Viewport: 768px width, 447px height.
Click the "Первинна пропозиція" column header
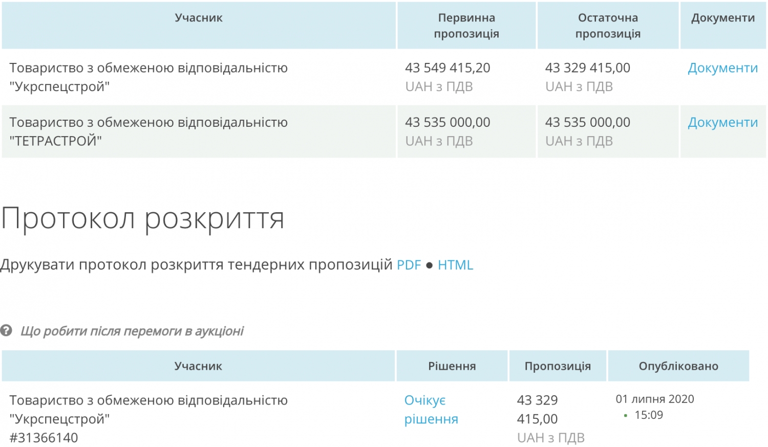pyautogui.click(x=466, y=26)
